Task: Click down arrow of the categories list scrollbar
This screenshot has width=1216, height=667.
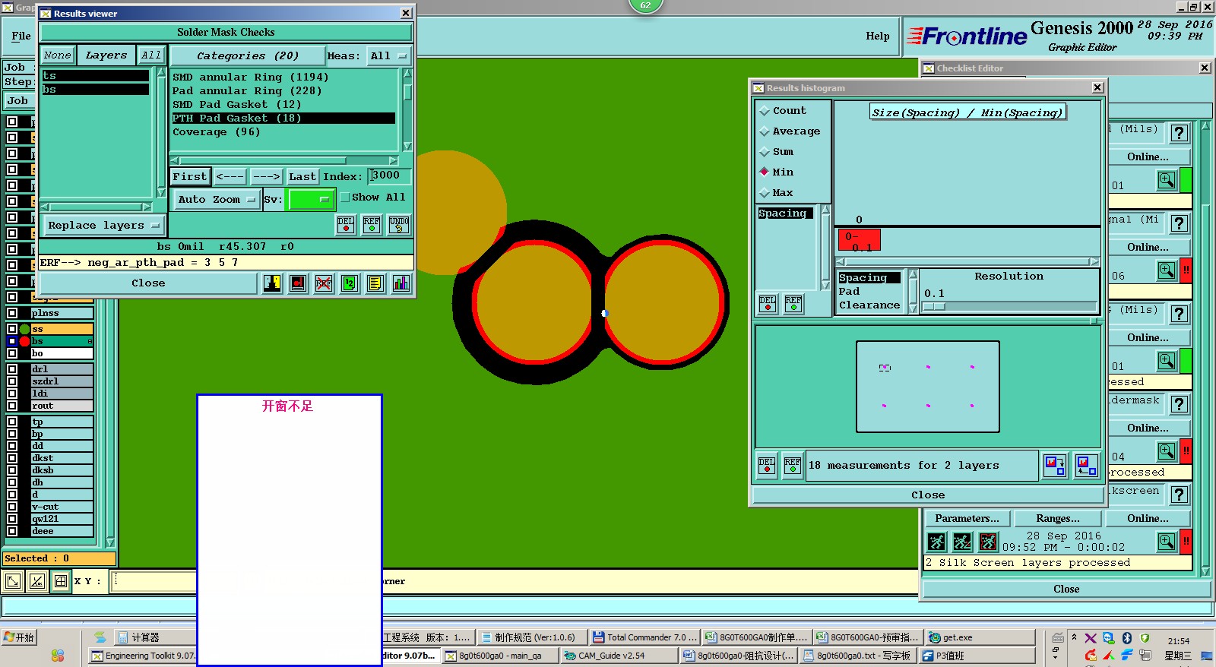Action: (407, 147)
